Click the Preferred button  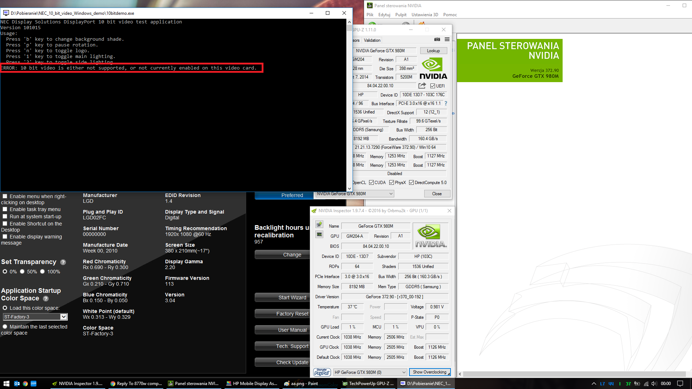click(x=284, y=195)
